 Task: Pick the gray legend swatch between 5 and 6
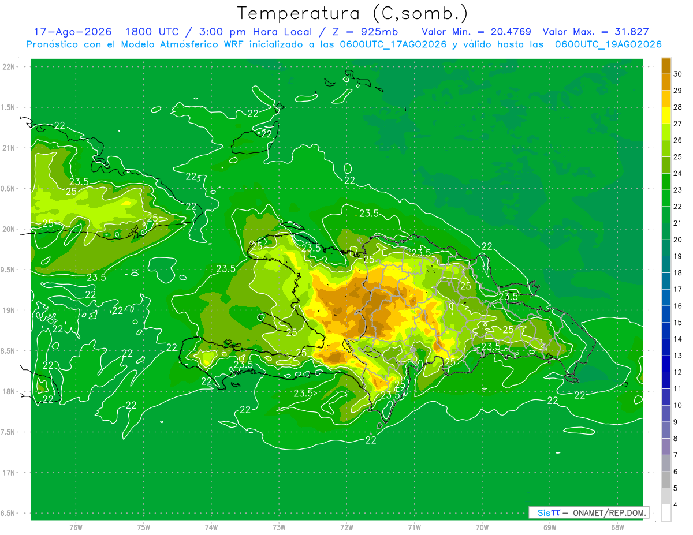pyautogui.click(x=666, y=480)
